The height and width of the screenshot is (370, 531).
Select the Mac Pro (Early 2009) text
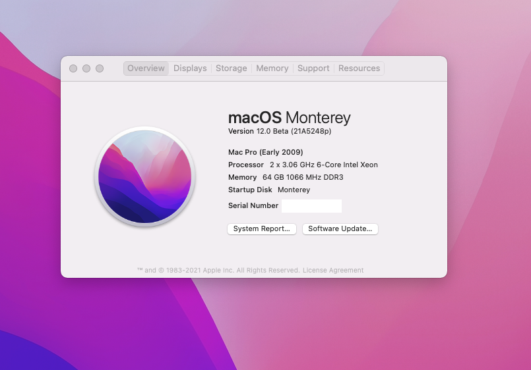pyautogui.click(x=265, y=152)
